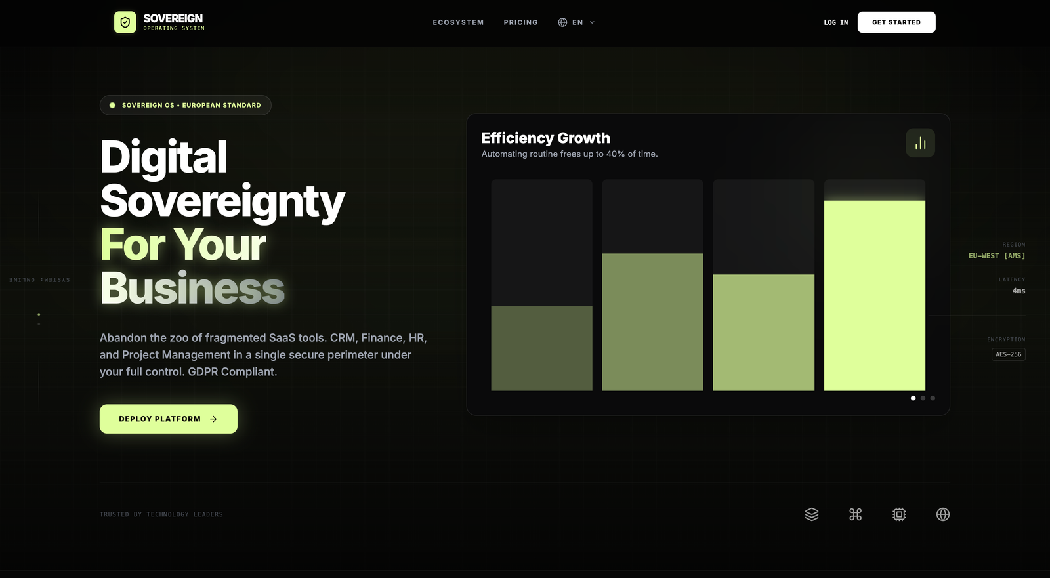
Task: Switch to the third carousel slide dot
Action: [933, 398]
